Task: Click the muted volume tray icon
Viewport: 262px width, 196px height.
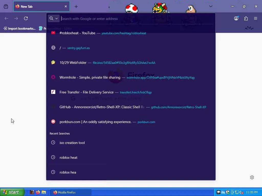Action: (242, 192)
